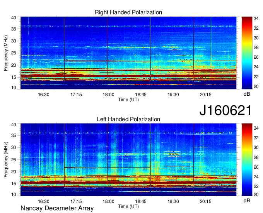Click 18:45 tick on lower time axis
Image resolution: width=263 pixels, height=213 pixels.
141,201
